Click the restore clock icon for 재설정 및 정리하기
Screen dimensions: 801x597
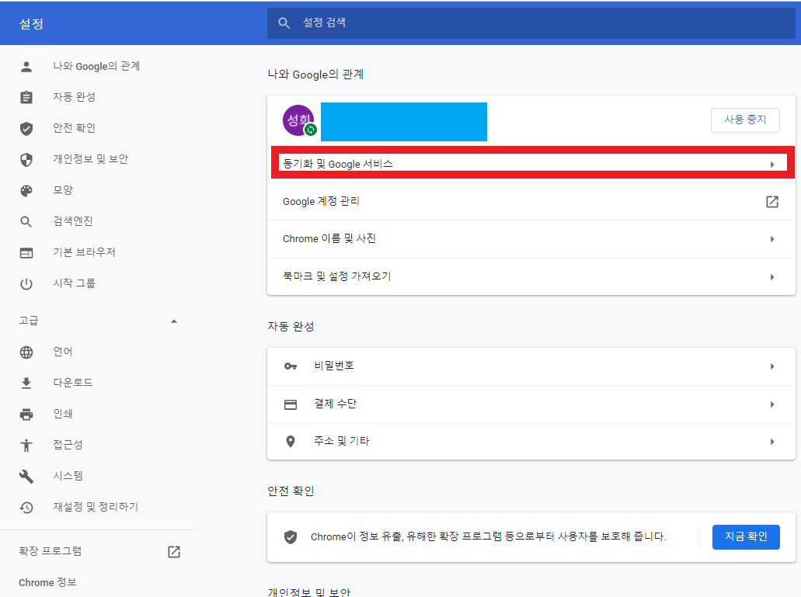[26, 507]
